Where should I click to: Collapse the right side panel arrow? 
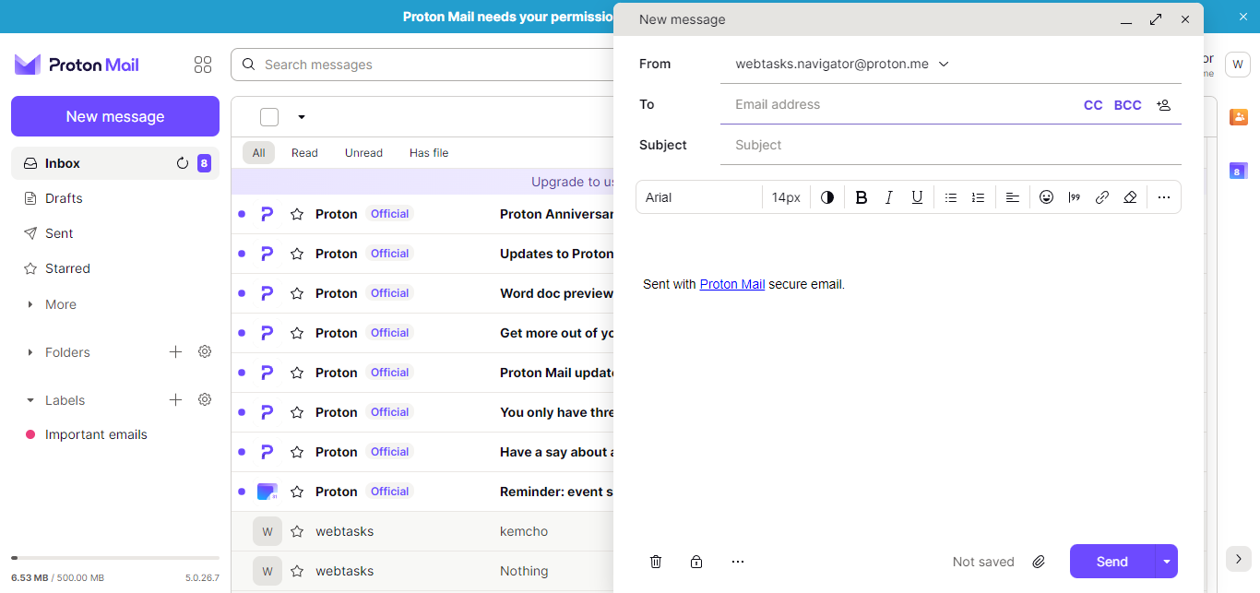(x=1239, y=559)
